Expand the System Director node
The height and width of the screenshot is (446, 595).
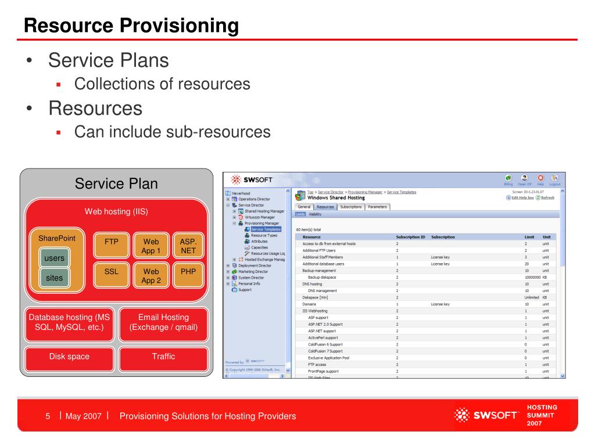point(228,278)
